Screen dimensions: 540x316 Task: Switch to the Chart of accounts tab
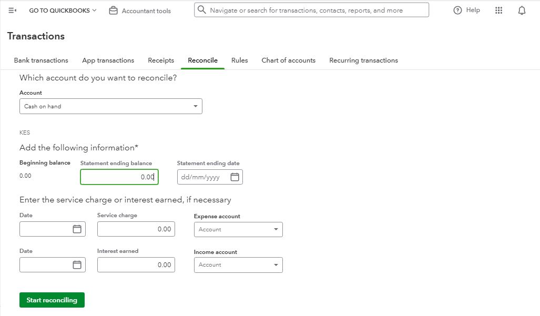(288, 60)
